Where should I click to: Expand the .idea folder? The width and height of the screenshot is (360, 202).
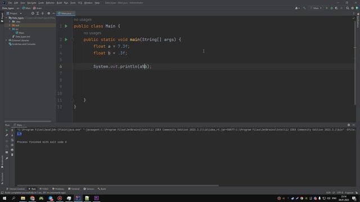pyautogui.click(x=10, y=21)
